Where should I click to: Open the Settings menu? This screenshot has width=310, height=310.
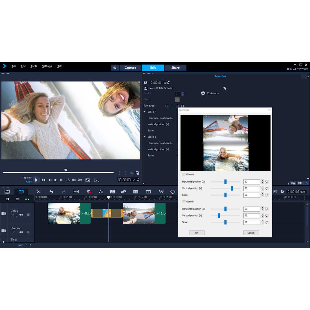click(x=47, y=66)
